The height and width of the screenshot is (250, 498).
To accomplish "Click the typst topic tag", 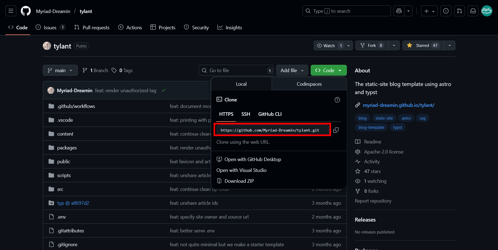I will (x=397, y=127).
